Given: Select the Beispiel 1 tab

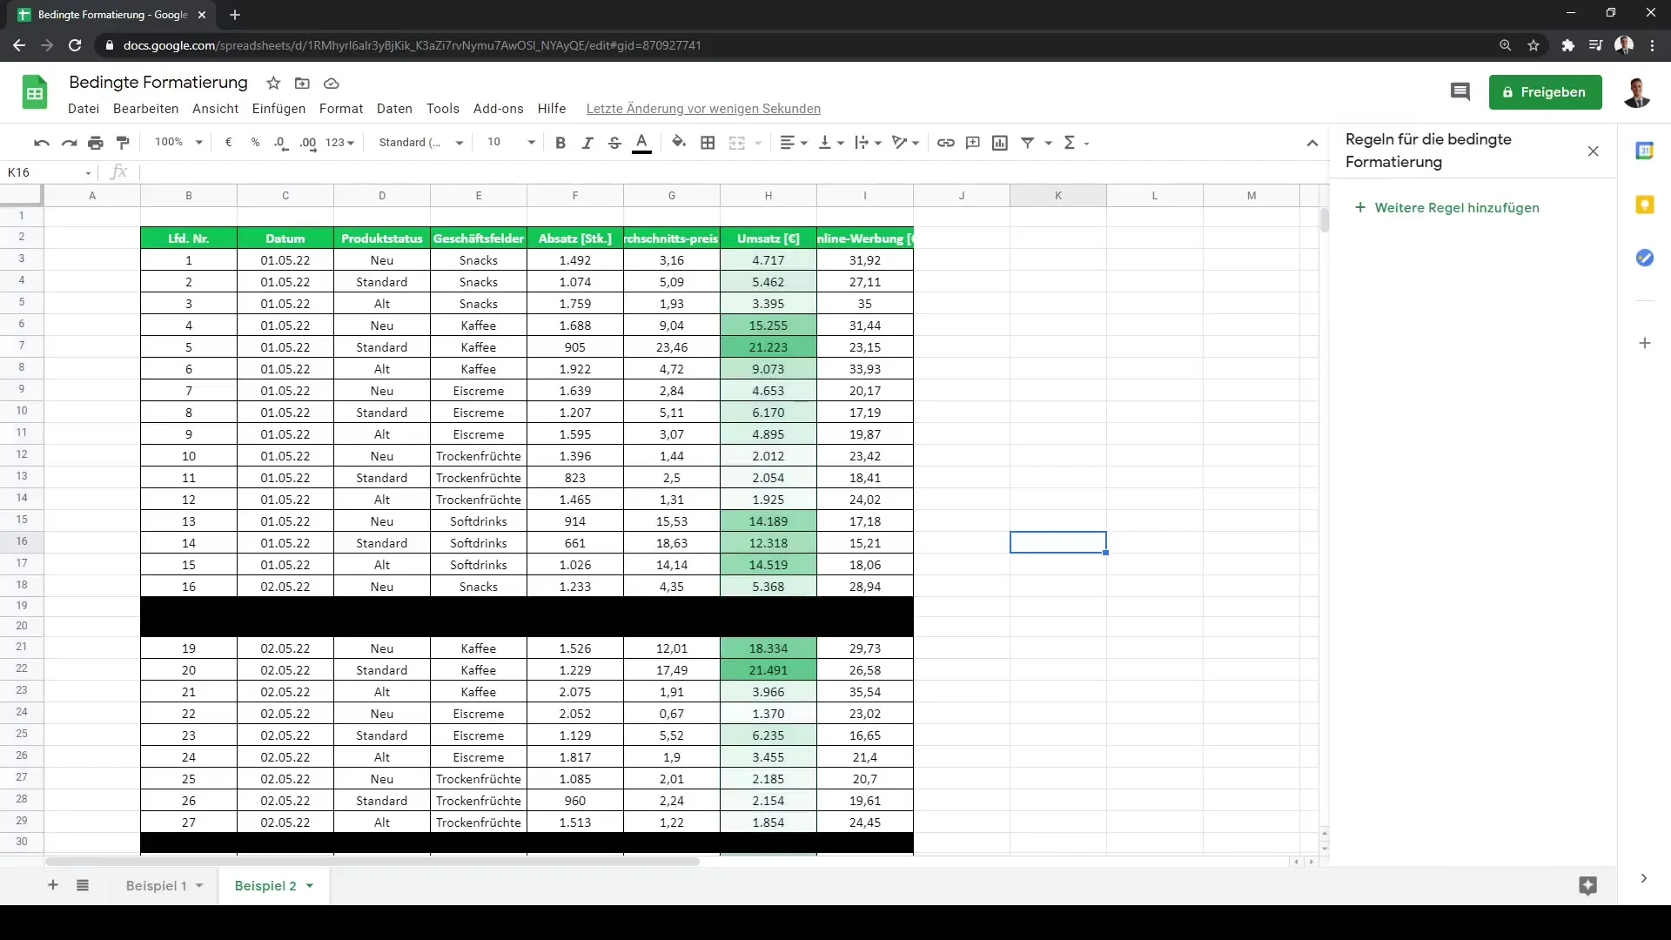Looking at the screenshot, I should [155, 885].
